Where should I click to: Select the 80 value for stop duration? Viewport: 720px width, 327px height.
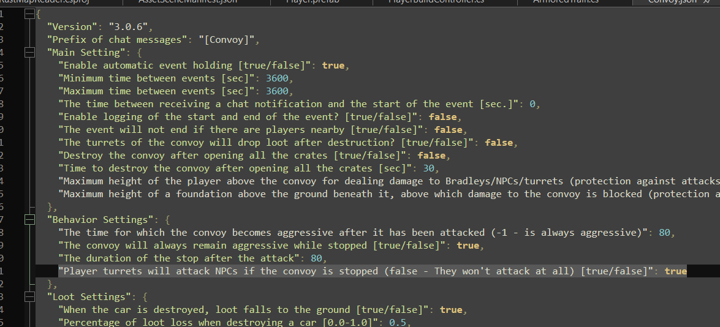316,258
